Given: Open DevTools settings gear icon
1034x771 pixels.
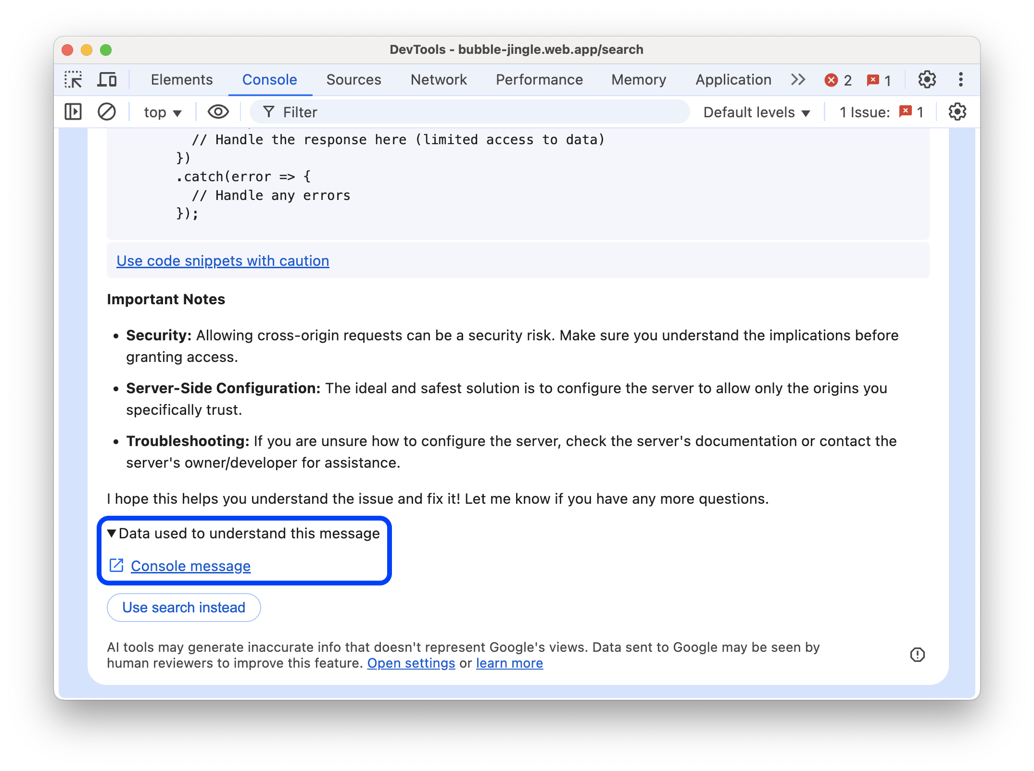Looking at the screenshot, I should click(x=927, y=79).
